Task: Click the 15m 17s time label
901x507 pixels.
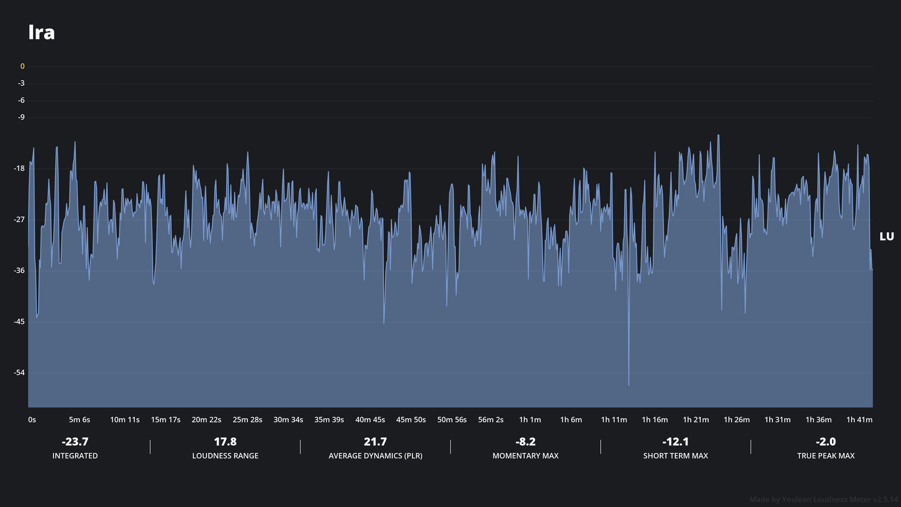Action: point(166,420)
